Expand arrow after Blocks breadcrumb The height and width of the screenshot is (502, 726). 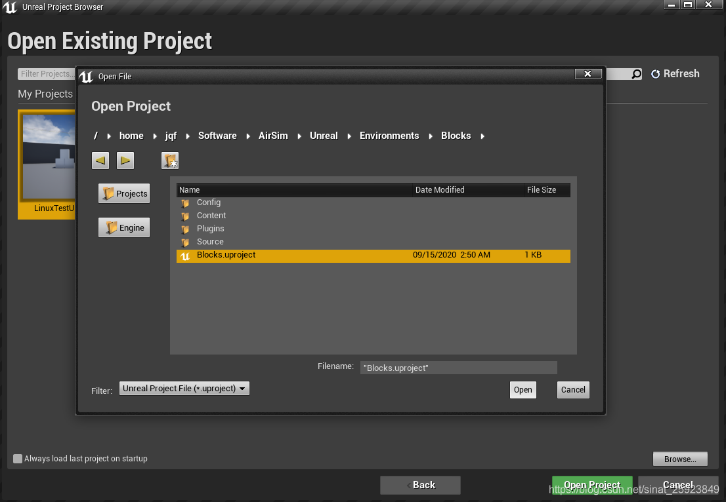(482, 136)
